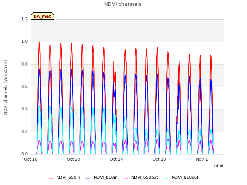Click the cyan NDVI_810out legend swatch
This screenshot has height=185, width=247.
pyautogui.click(x=166, y=178)
